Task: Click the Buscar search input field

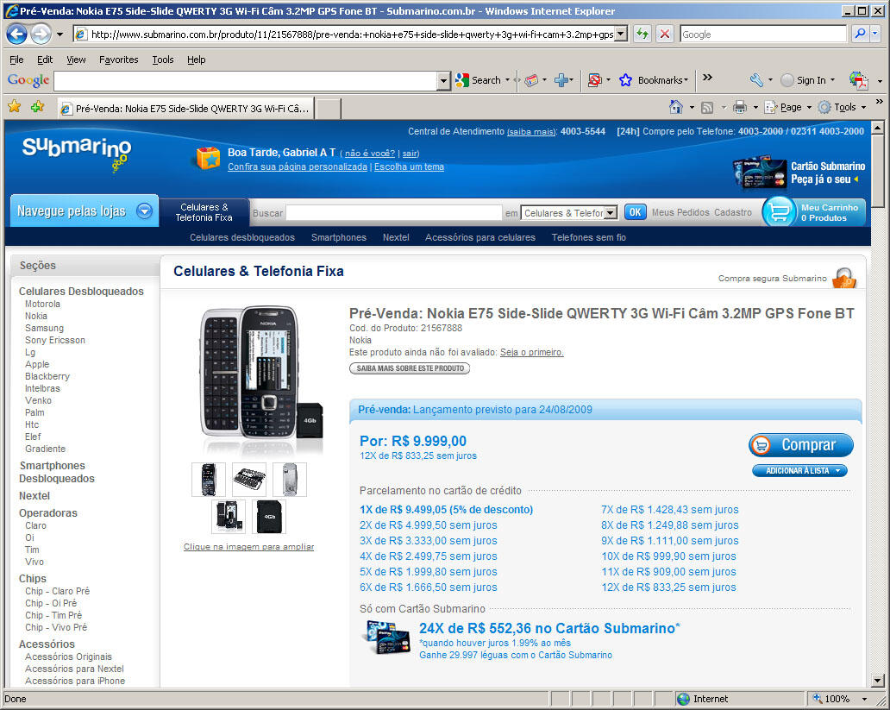Action: tap(393, 212)
